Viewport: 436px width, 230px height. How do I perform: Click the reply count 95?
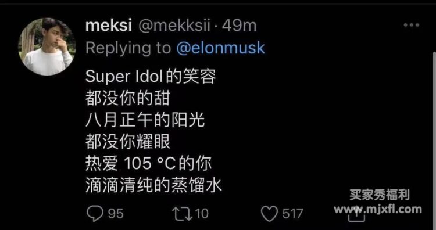pos(116,214)
